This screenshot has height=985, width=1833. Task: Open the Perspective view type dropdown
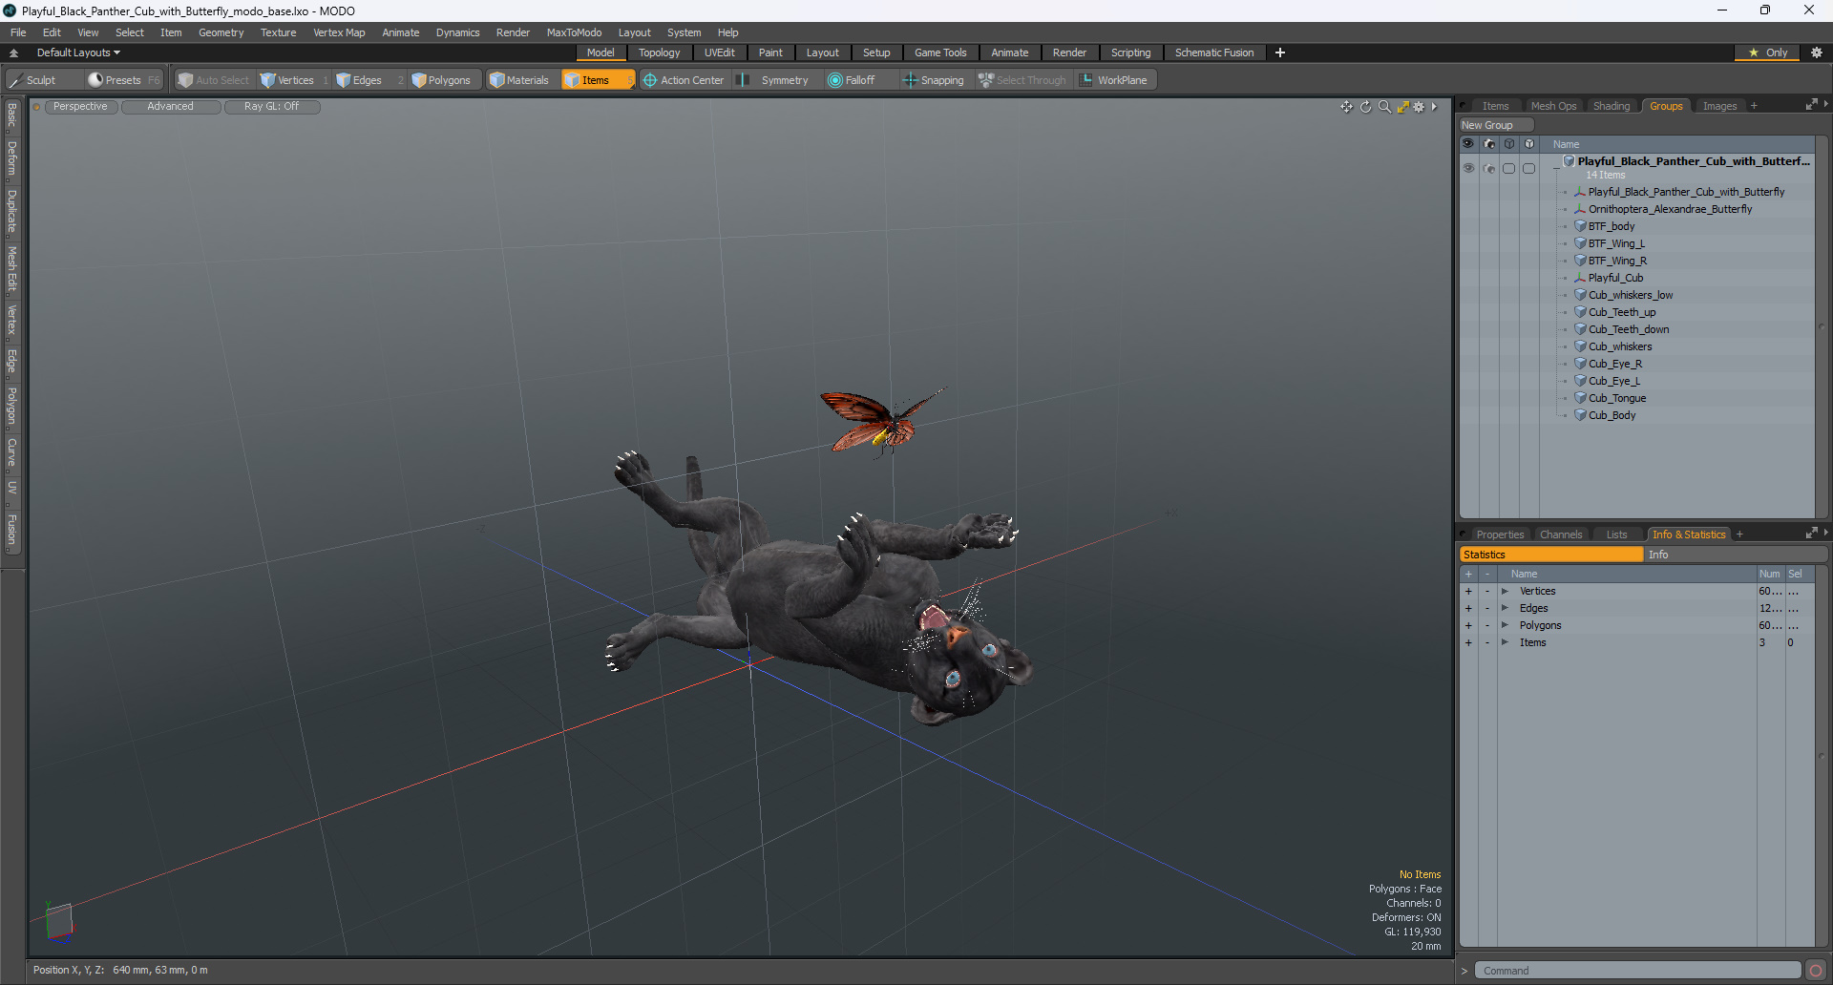coord(81,107)
